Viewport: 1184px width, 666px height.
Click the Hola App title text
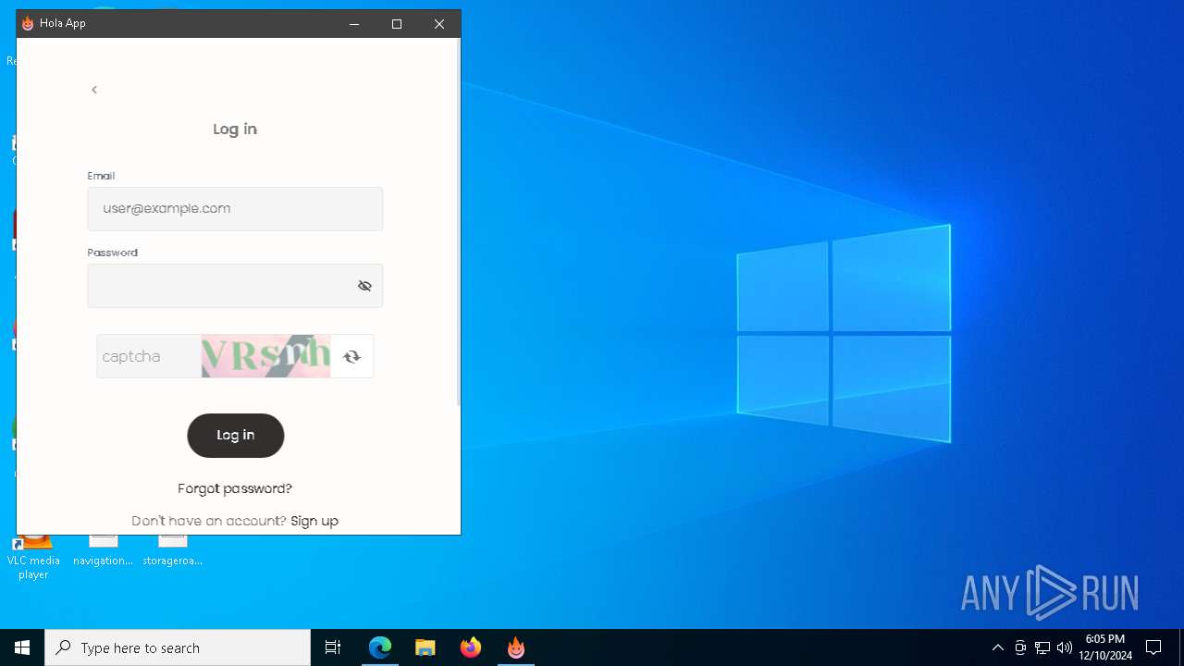63,23
